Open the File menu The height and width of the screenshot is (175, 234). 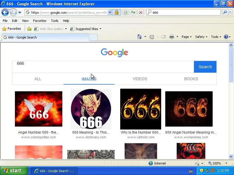click(x=5, y=21)
